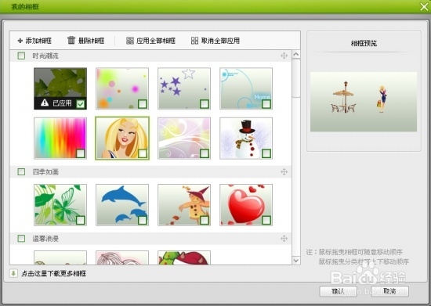
Task: Confirm with the 确认 button
Action: coord(338,291)
